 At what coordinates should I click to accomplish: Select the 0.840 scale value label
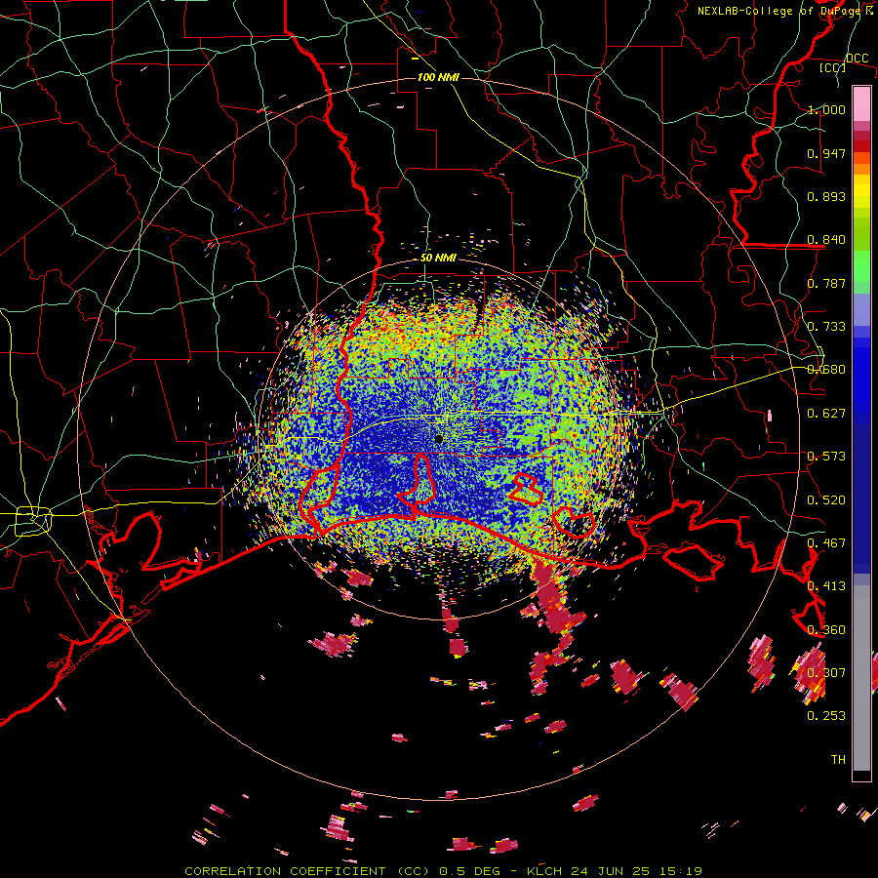[x=826, y=240]
